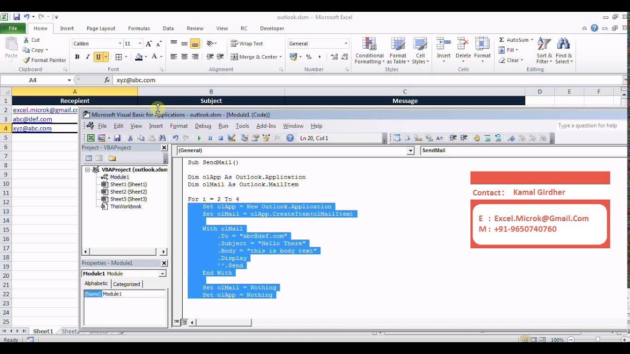Screen dimensions: 630x354
Task: Click the Reset stop icon in VBA toolbar
Action: pyautogui.click(x=221, y=138)
